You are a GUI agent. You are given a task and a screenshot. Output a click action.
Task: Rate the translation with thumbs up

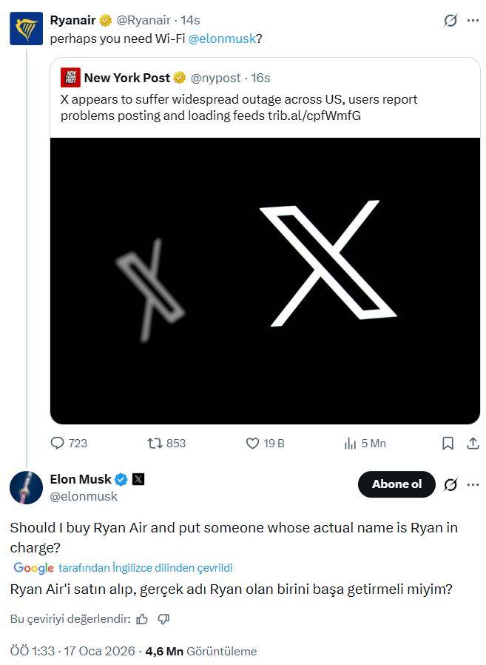click(x=141, y=618)
